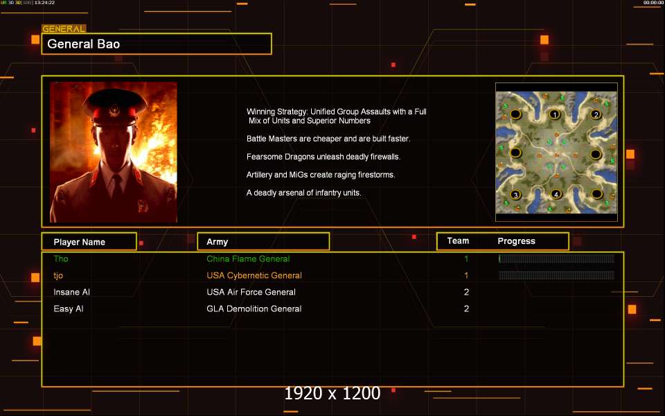Click the yellow GENERAL label tag

coord(64,28)
